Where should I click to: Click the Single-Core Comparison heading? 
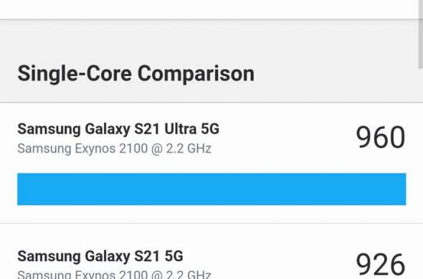pos(136,74)
